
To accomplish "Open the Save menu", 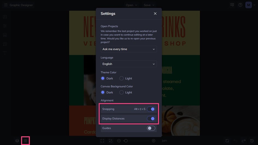I will coord(149,5).
